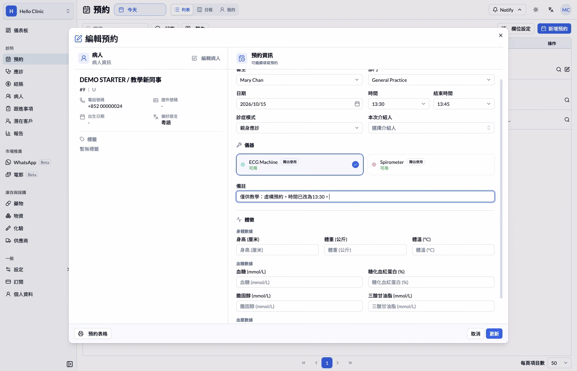Open 應診 in the sidebar
Screen dimensions: 577x371
click(36, 71)
